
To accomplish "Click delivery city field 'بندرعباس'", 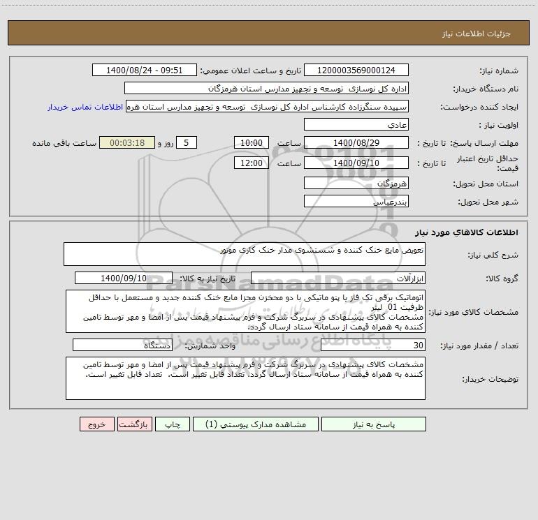I will 356,201.
